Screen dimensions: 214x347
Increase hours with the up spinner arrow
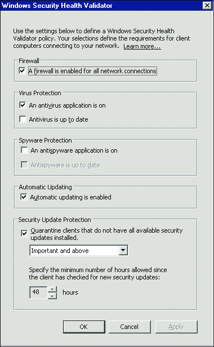[52, 289]
